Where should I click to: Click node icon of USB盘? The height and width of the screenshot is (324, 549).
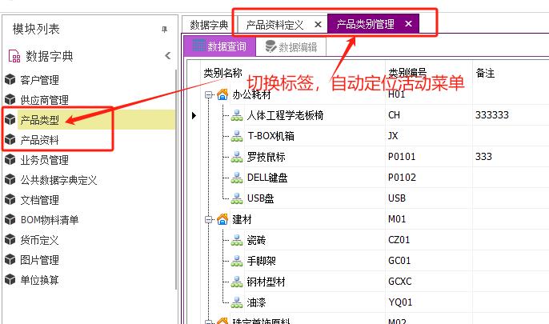[x=237, y=198]
